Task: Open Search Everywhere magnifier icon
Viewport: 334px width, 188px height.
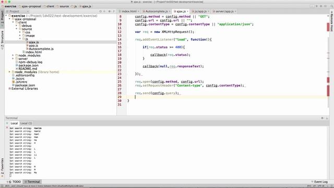Action: coord(332,6)
